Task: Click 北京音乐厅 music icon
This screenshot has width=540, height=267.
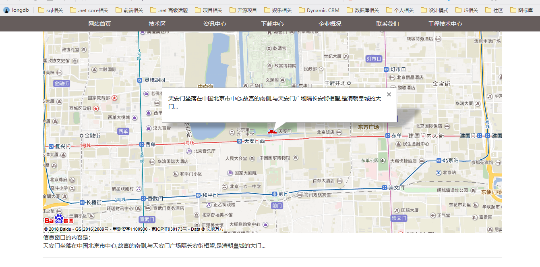Action: pyautogui.click(x=189, y=151)
